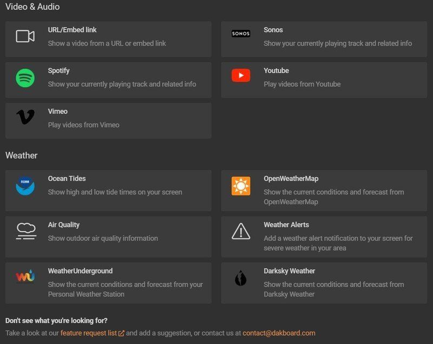This screenshot has width=433, height=344.
Task: Click the NOAA Ocean Tides icon
Action: click(x=25, y=186)
